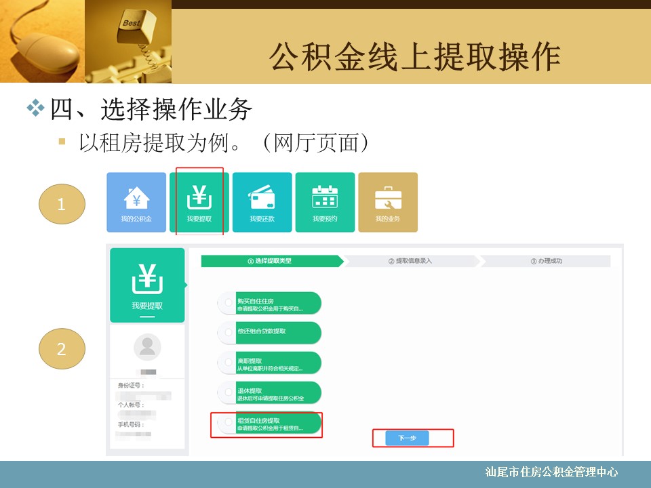Select the 购买自住住房 radio option
Screen dimensions: 651x488
pos(228,303)
